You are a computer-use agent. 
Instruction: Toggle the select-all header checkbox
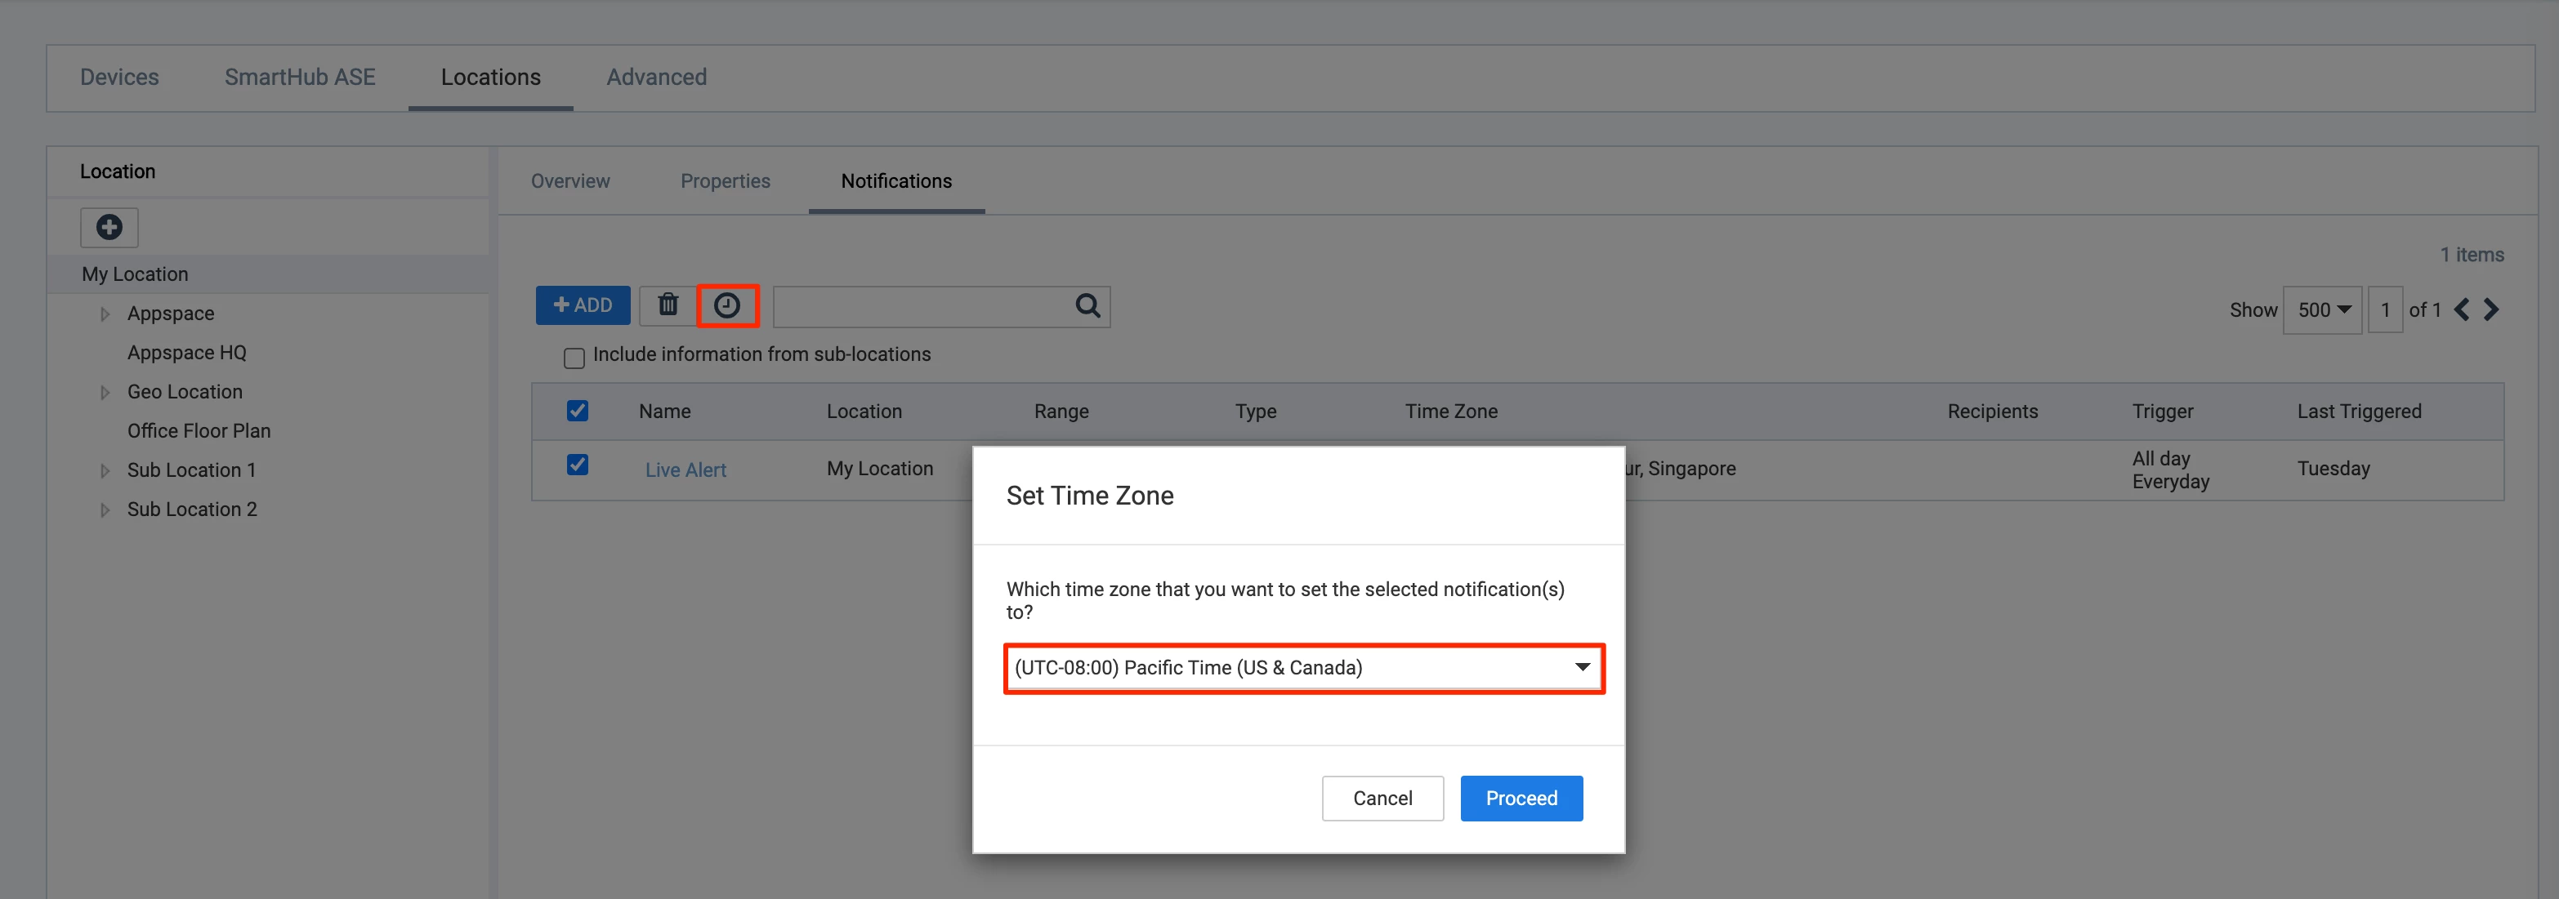click(x=577, y=411)
